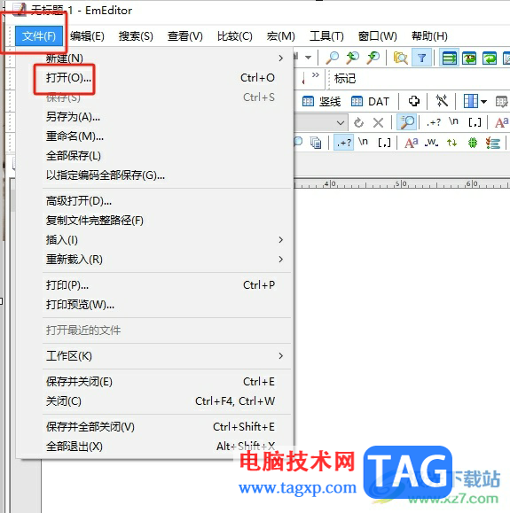
Task: Click the wrap by window green arrow icon
Action: click(490, 58)
